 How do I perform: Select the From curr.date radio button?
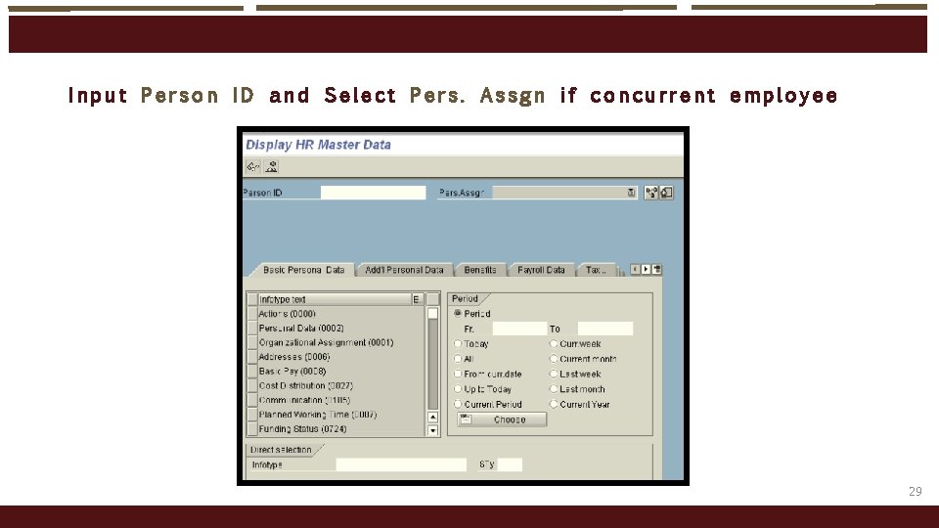(458, 374)
